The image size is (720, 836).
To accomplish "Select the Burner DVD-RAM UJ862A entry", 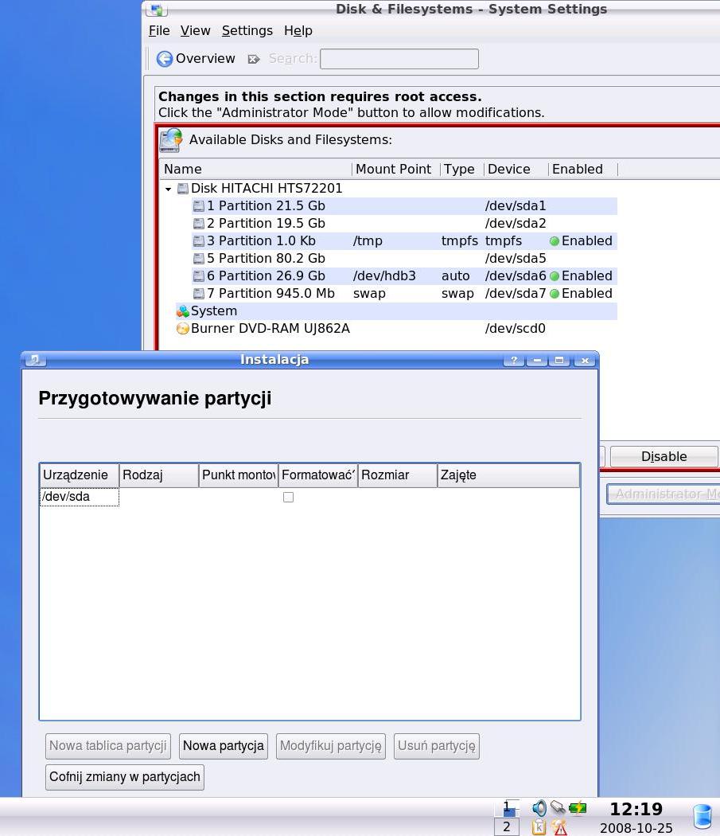I will (x=270, y=328).
